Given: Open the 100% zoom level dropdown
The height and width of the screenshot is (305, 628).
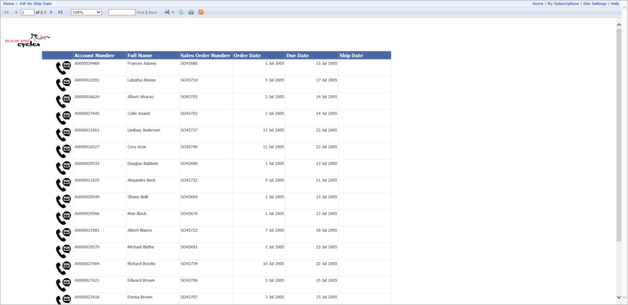Looking at the screenshot, I should pos(86,12).
